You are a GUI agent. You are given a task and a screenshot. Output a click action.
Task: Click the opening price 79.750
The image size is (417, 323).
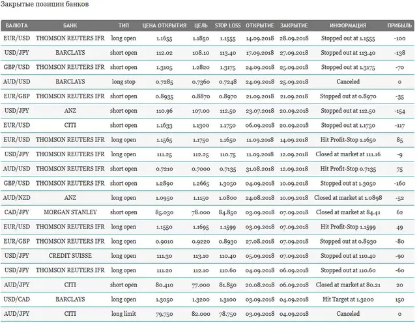coord(164,314)
